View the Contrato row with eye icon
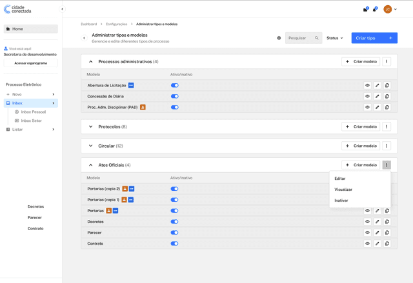Viewport: 413px width, 283px height. pyautogui.click(x=367, y=244)
